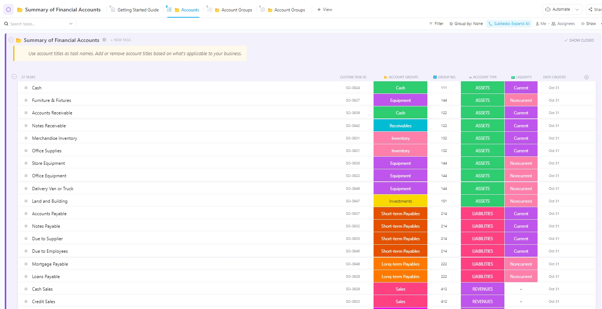Viewport: 602px width, 309px height.
Task: Sort by Custom Task ID column header
Action: (353, 77)
